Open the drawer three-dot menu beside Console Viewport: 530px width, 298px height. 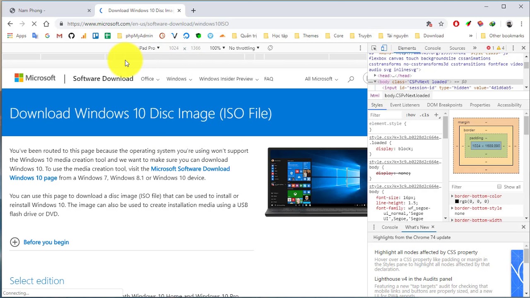click(x=374, y=227)
